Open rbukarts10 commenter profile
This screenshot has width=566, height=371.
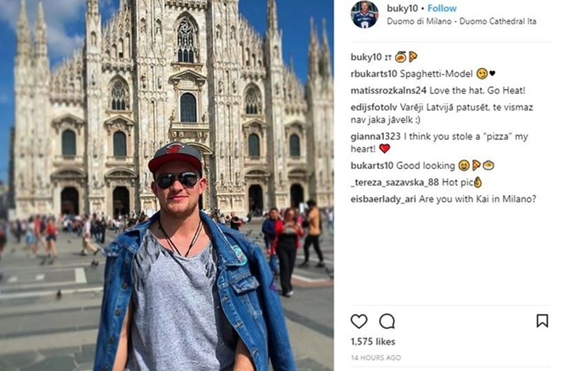tap(373, 74)
